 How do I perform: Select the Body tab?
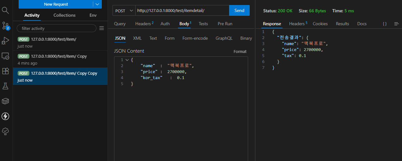click(x=185, y=24)
